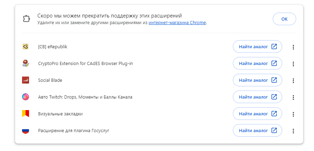
Task: Open three-dot menu for CryptoPro Extension
Action: (293, 64)
